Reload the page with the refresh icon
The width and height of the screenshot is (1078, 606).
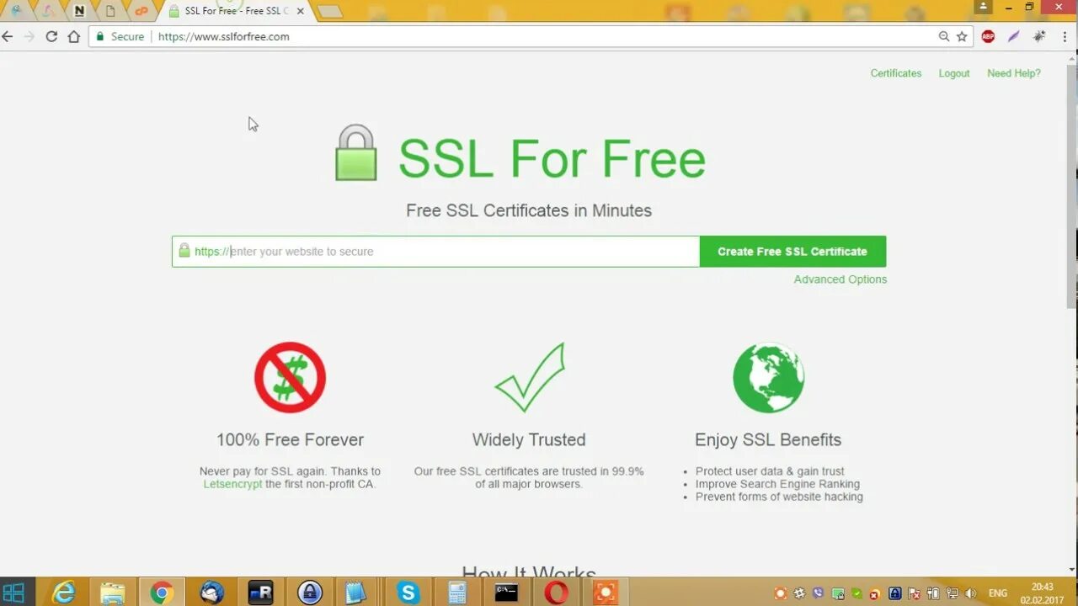tap(51, 36)
